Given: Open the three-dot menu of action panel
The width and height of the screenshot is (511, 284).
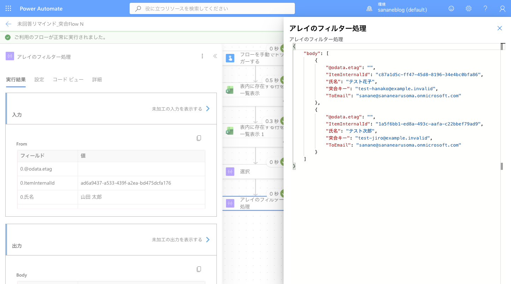Looking at the screenshot, I should (202, 56).
